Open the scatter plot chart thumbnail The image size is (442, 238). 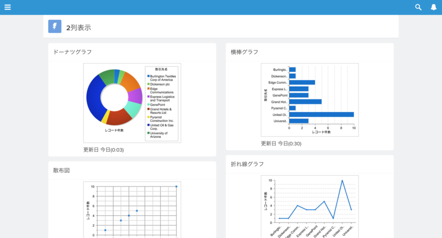pyautogui.click(x=132, y=209)
